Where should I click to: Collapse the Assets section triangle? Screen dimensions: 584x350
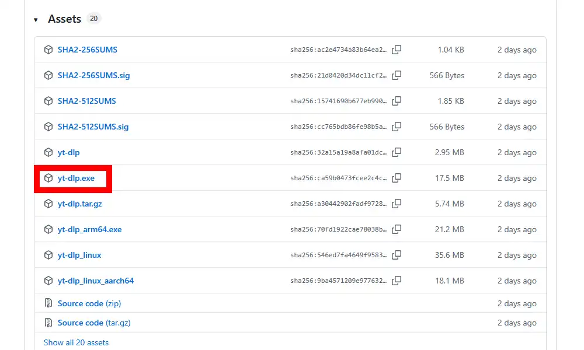pos(36,20)
